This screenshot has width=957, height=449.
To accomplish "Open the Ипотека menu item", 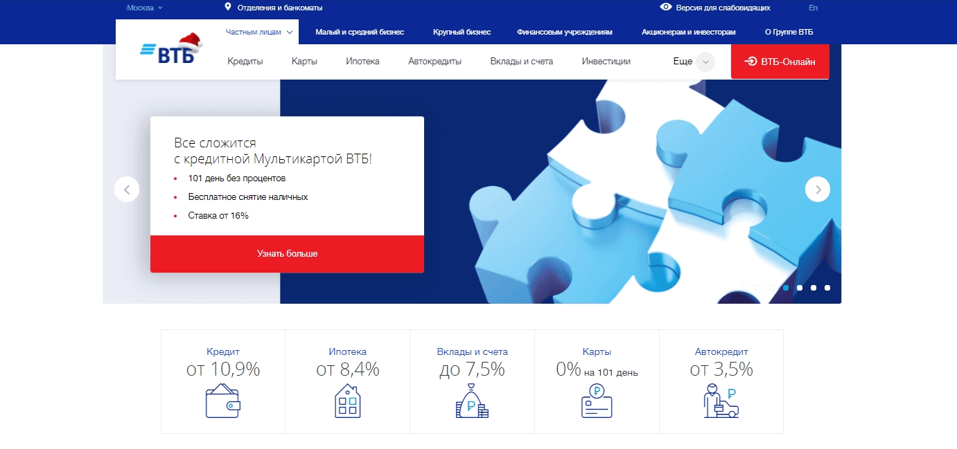I will tap(362, 61).
